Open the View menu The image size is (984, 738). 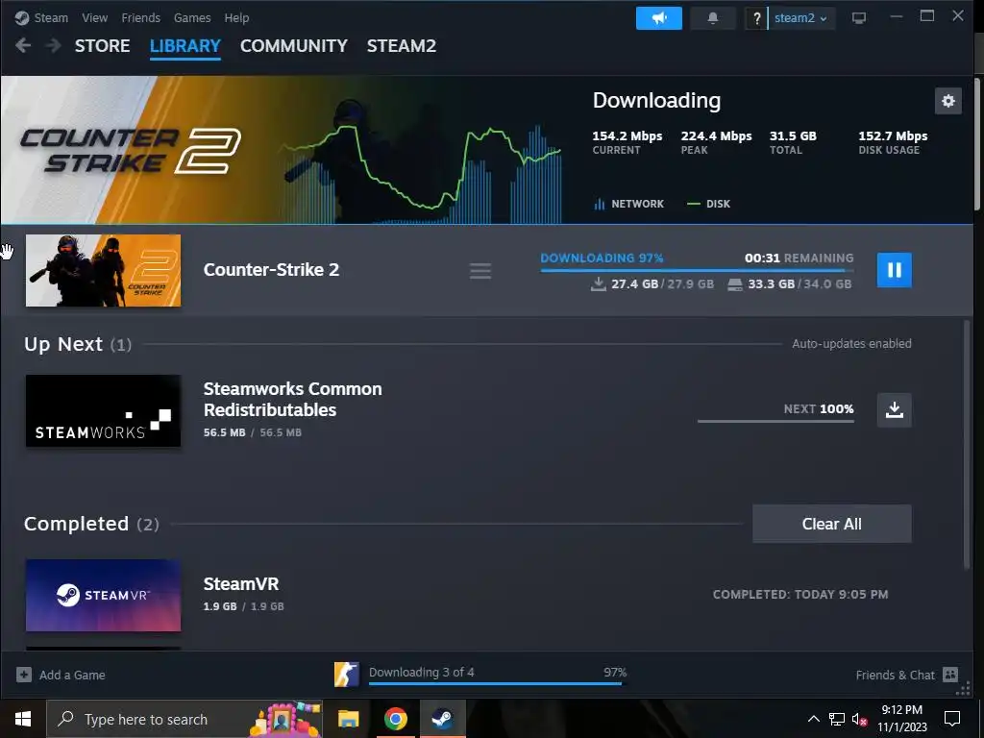(x=95, y=18)
